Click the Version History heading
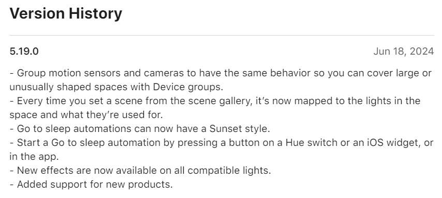442x198 pixels. [x=66, y=13]
